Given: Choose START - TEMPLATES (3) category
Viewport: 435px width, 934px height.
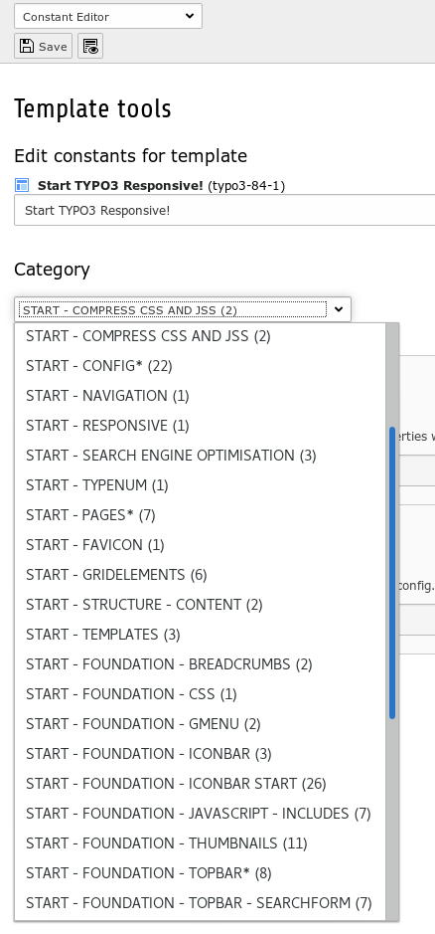Looking at the screenshot, I should pos(200,634).
